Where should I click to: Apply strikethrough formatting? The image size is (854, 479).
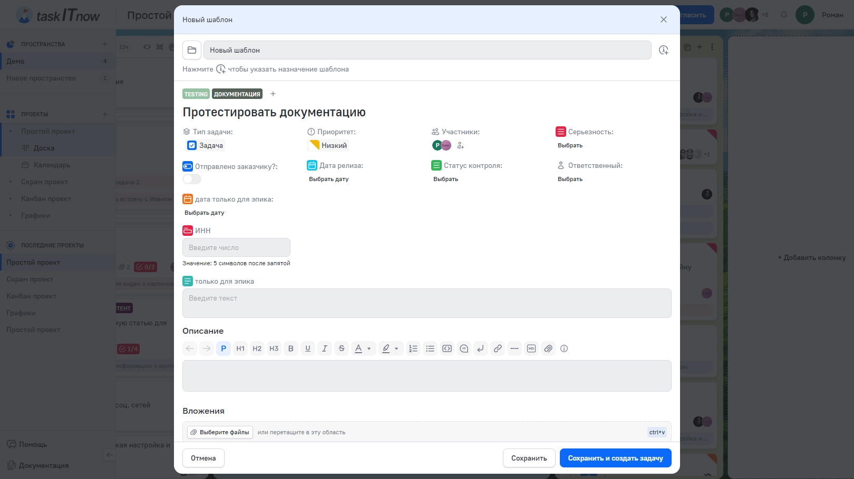(x=342, y=348)
